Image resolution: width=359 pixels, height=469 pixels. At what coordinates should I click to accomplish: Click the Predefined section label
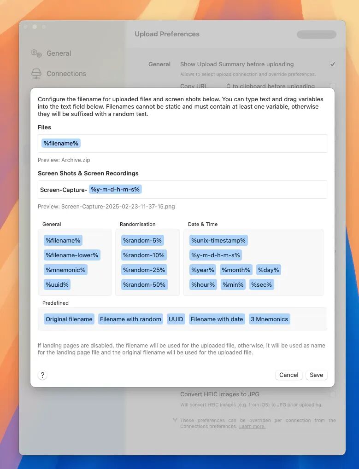click(x=55, y=303)
